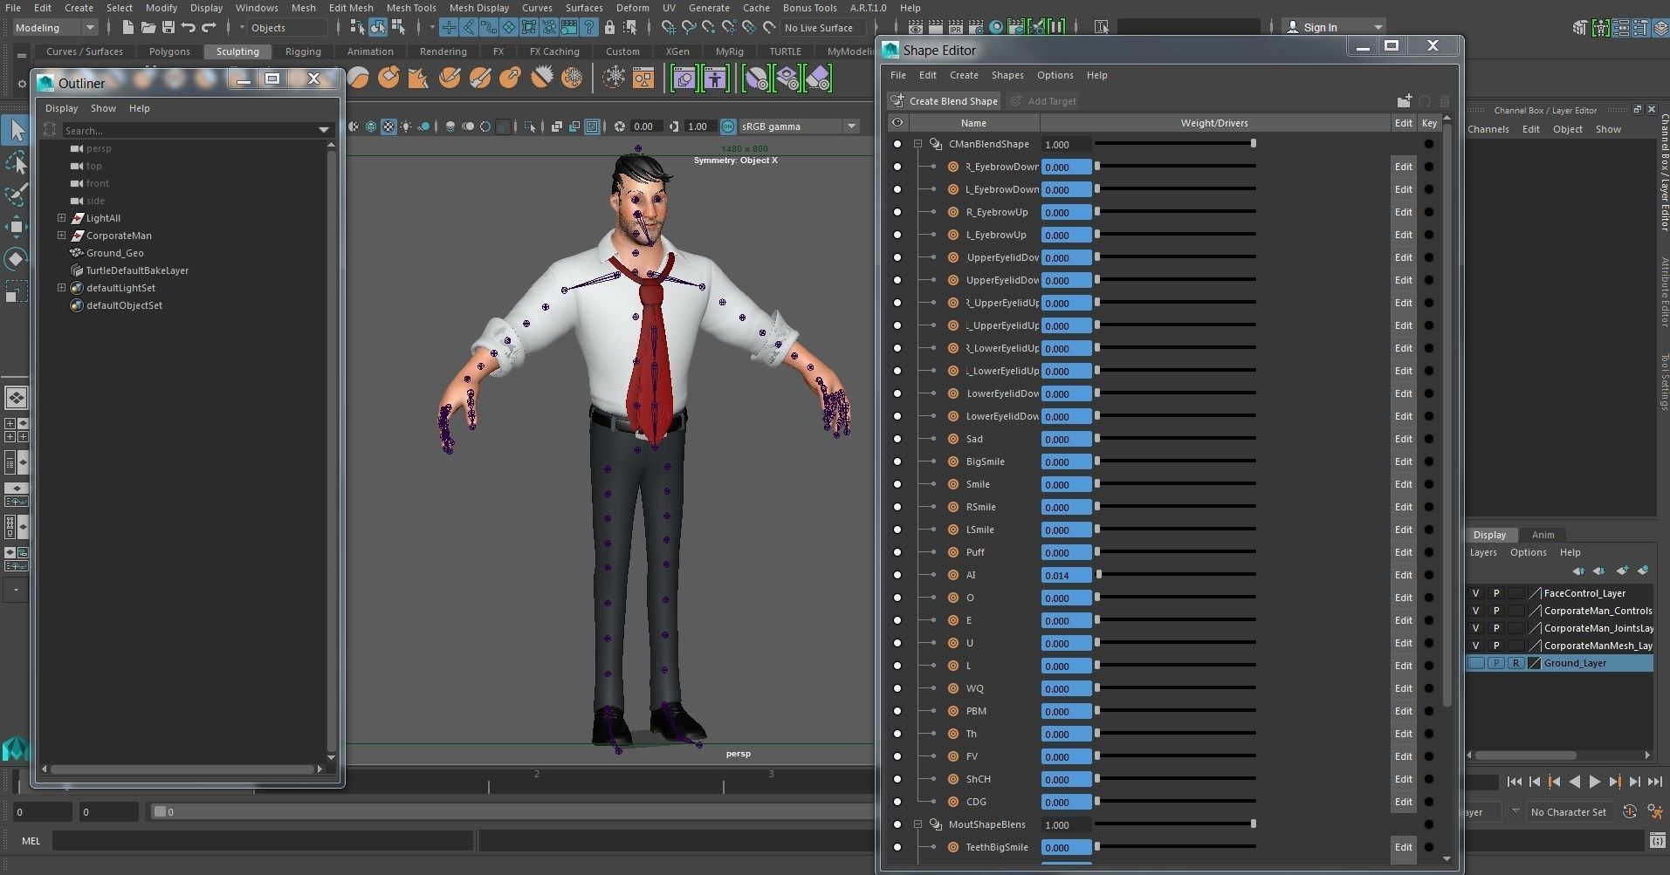This screenshot has height=875, width=1670.
Task: Click the Undo arrow icon
Action: click(188, 27)
